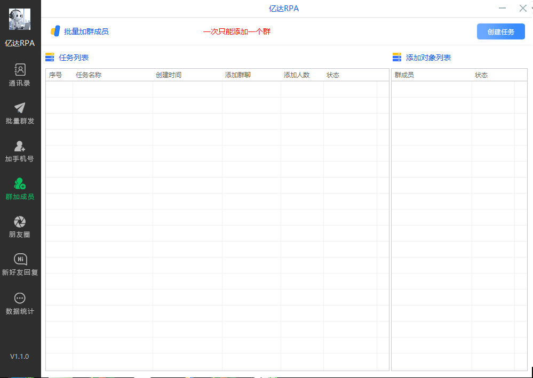
Task: Click the 添加对象列表 list icon
Action: click(x=397, y=58)
